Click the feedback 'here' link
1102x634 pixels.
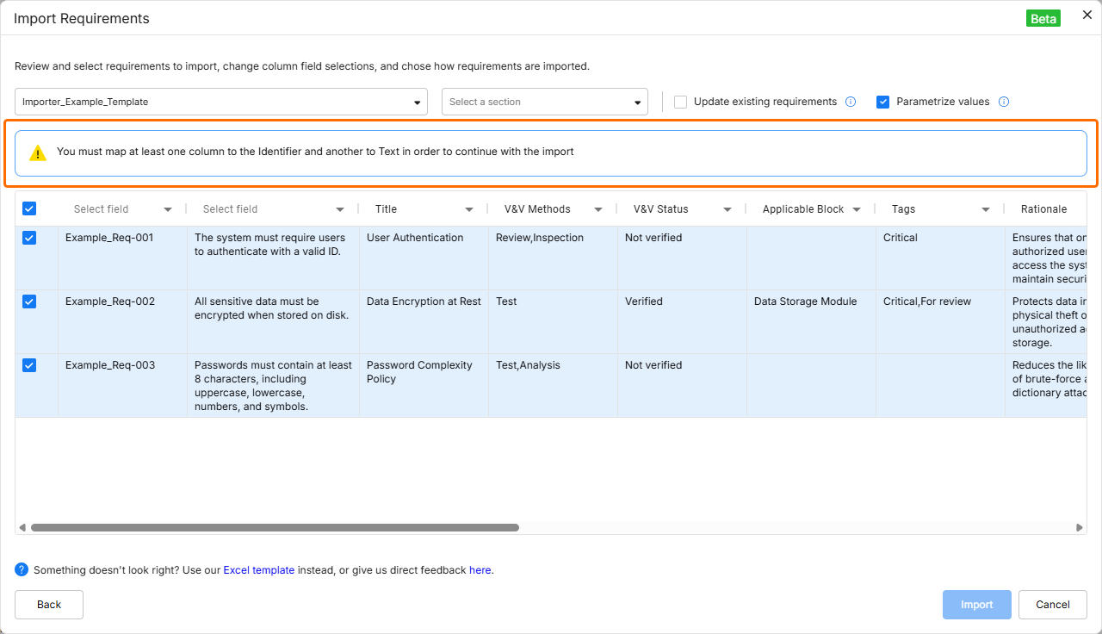click(480, 570)
